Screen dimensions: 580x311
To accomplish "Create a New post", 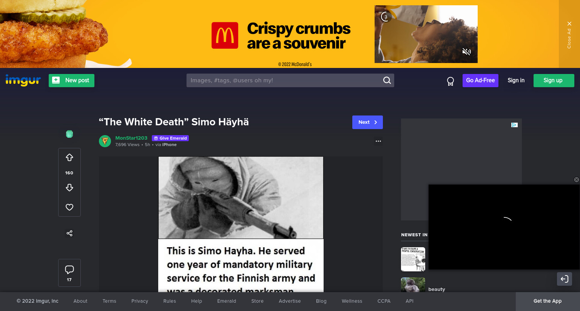I will coord(71,80).
